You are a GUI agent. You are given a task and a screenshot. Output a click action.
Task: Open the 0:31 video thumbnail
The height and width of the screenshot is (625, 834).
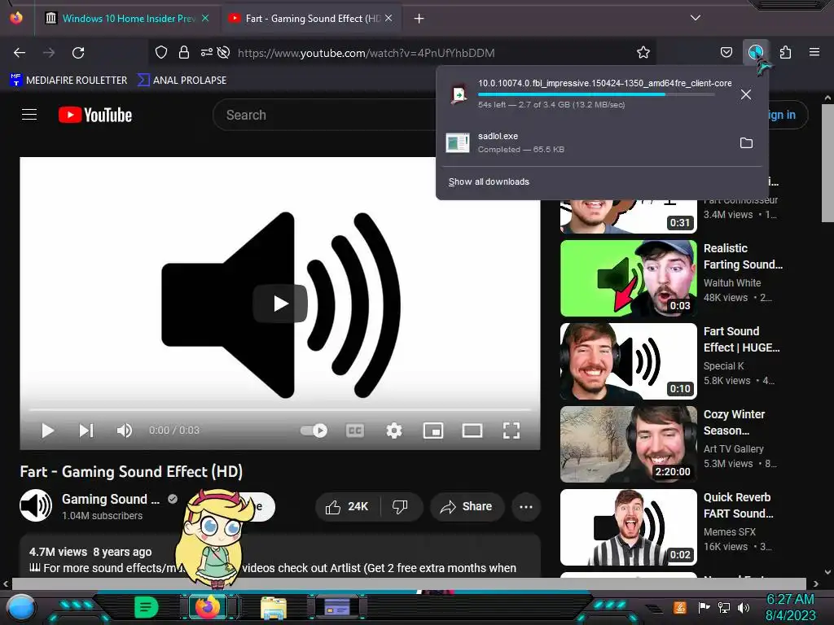tap(629, 216)
